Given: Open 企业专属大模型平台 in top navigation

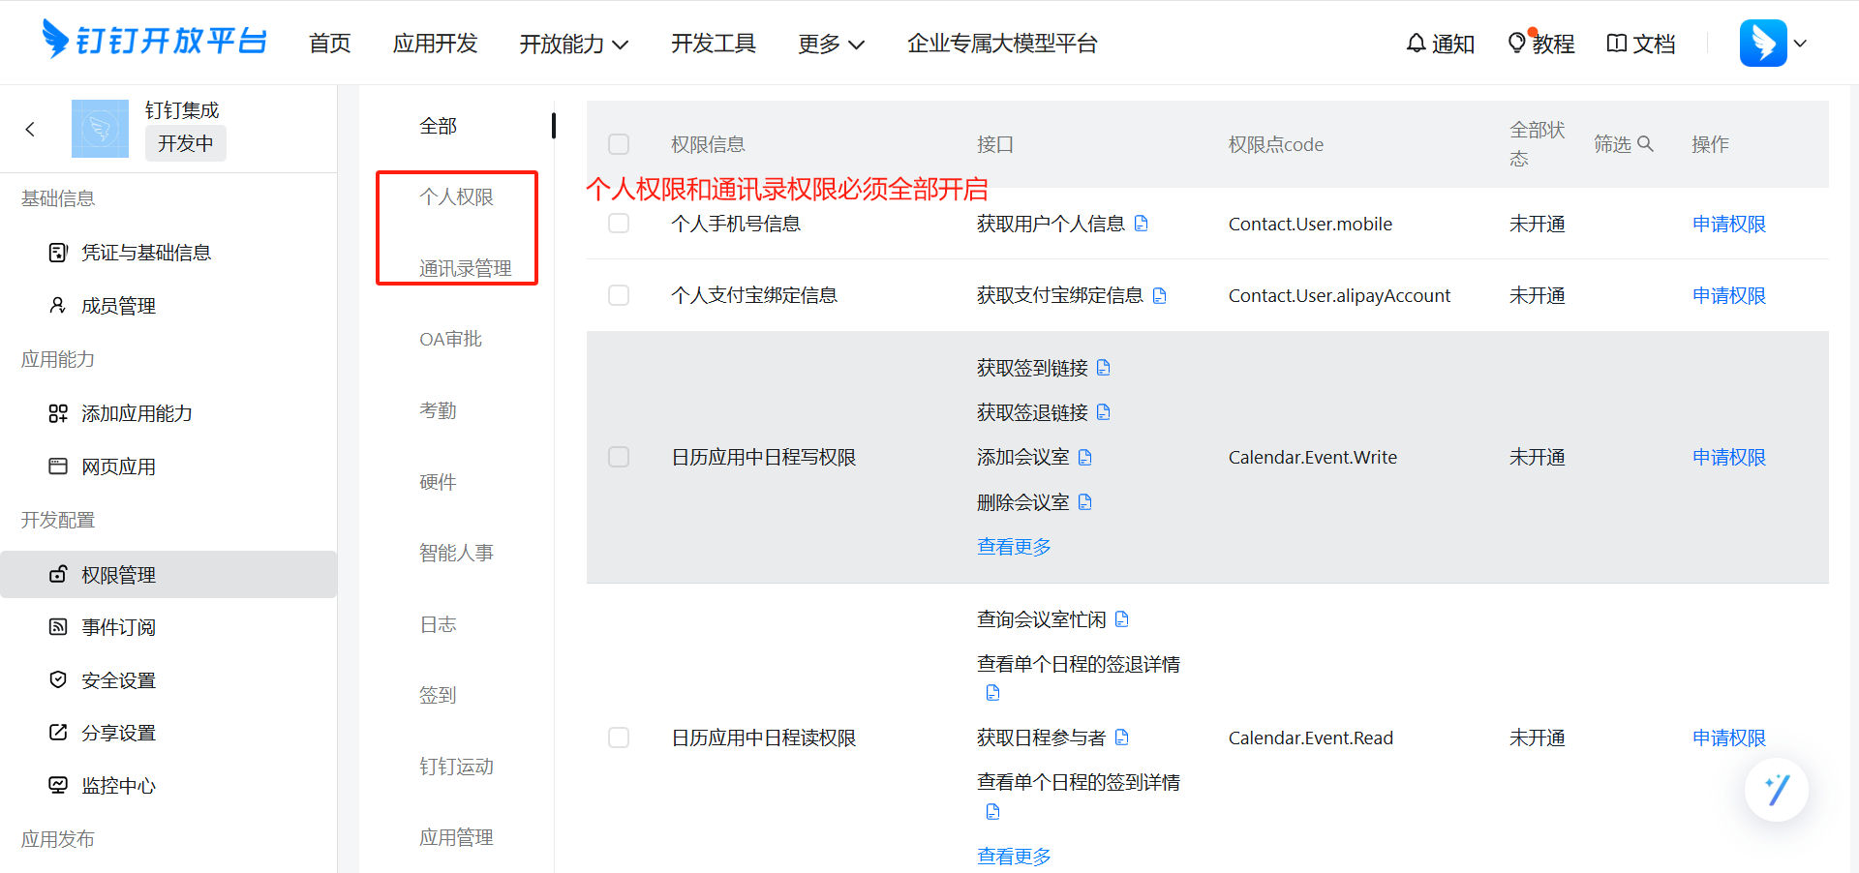Looking at the screenshot, I should coord(1002,44).
